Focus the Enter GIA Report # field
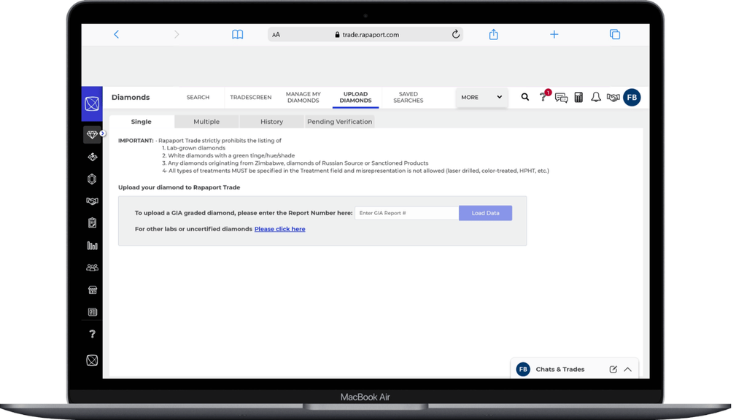This screenshot has height=420, width=747. pos(407,213)
